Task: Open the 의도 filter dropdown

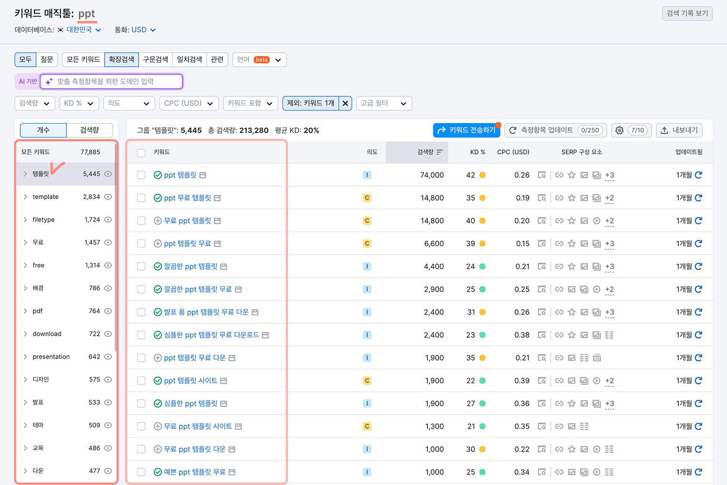Action: point(129,103)
